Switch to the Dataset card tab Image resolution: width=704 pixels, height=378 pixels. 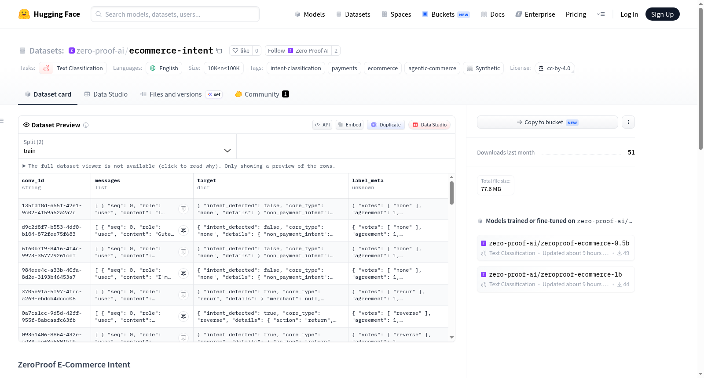tap(48, 94)
